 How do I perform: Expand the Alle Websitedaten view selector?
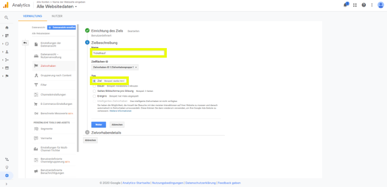(57, 7)
